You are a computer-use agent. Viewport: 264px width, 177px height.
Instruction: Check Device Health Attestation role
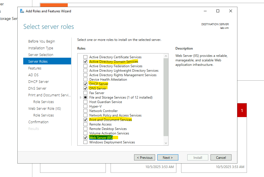(x=85, y=80)
